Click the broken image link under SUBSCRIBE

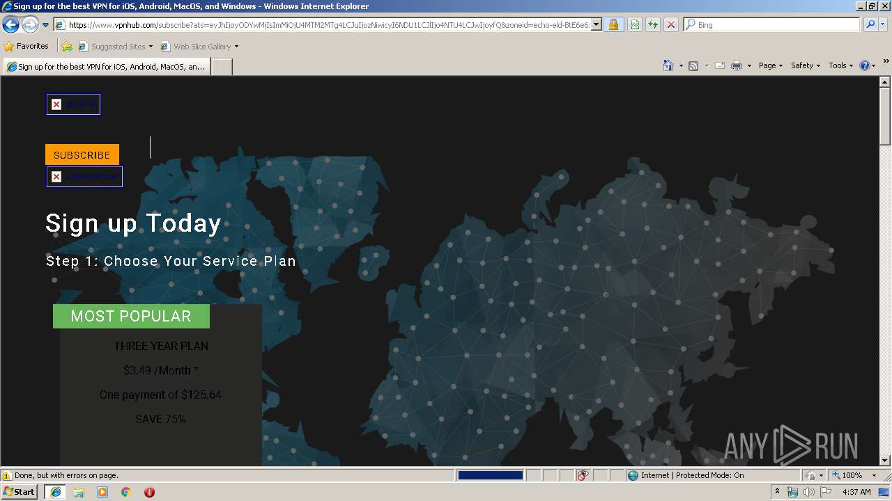click(x=84, y=177)
